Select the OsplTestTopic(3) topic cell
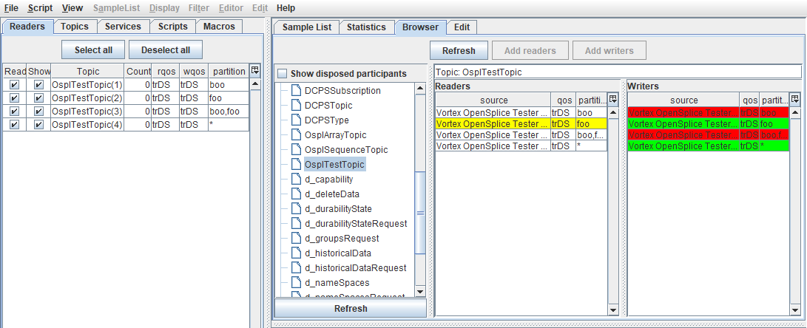This screenshot has height=328, width=807. (87, 112)
